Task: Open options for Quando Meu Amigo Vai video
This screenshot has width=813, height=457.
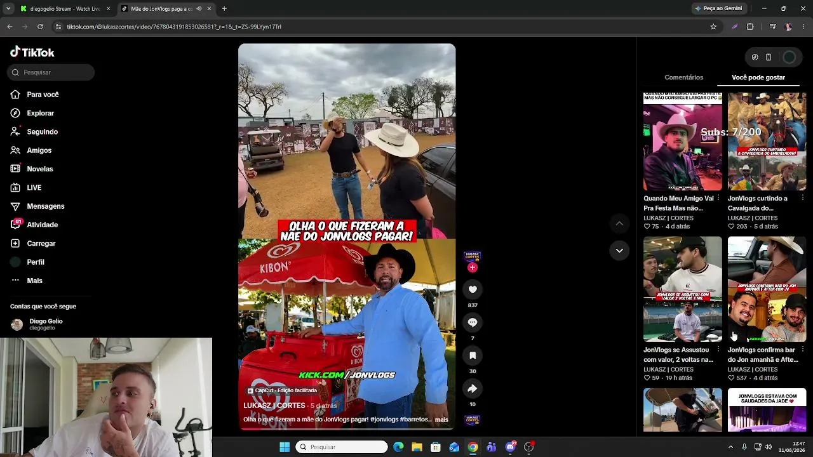Action: (718, 198)
